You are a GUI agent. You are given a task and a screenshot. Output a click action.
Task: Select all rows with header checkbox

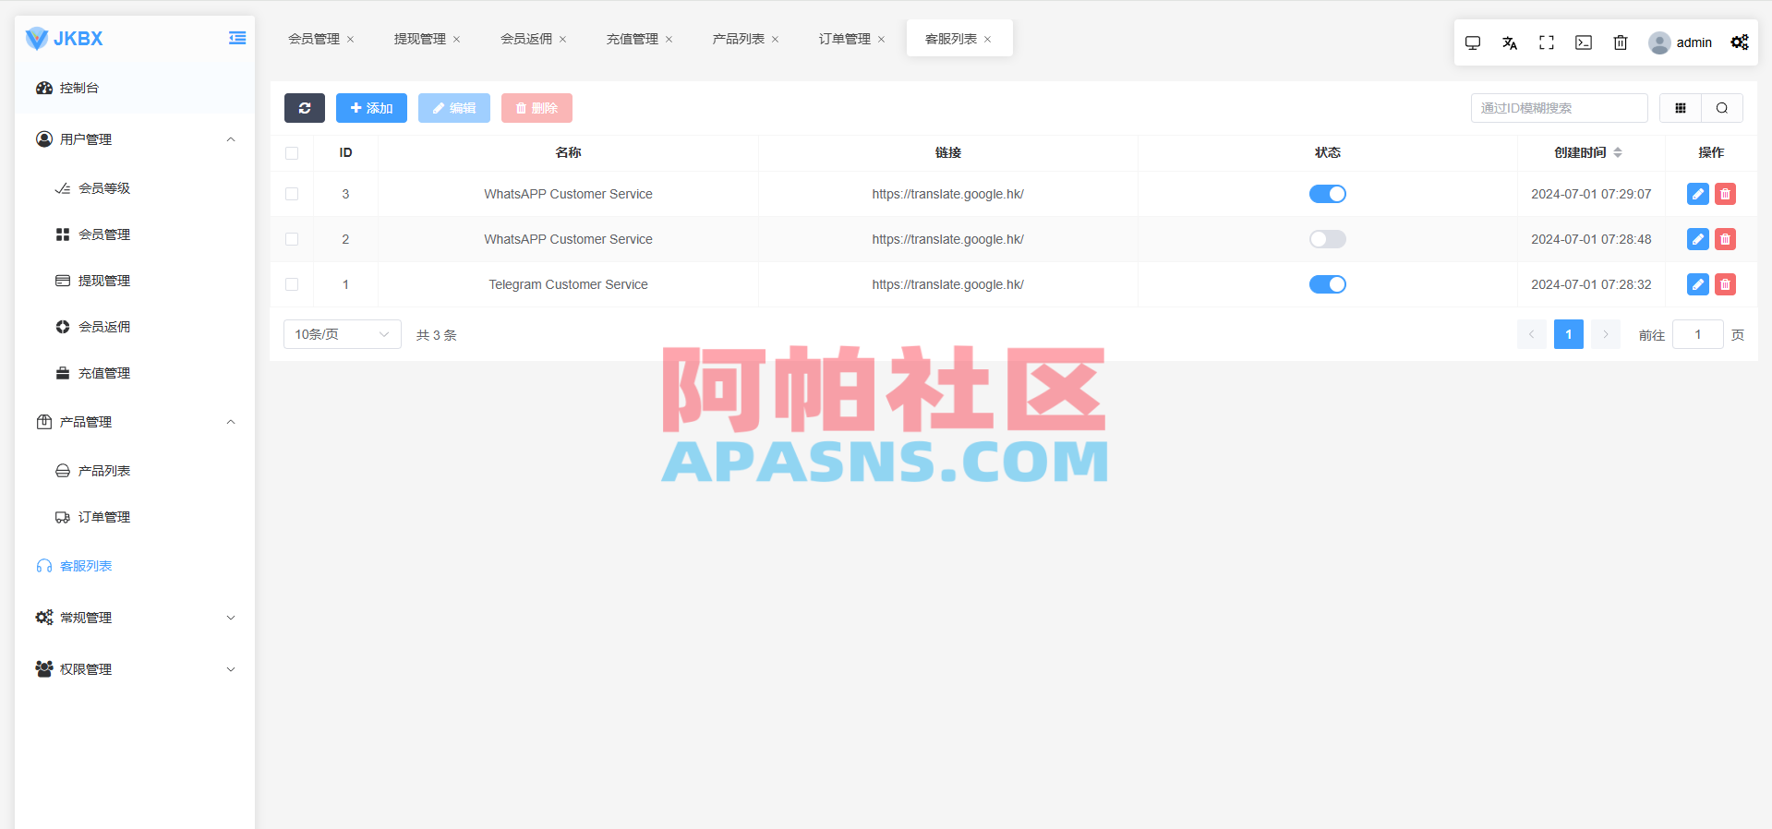click(292, 153)
